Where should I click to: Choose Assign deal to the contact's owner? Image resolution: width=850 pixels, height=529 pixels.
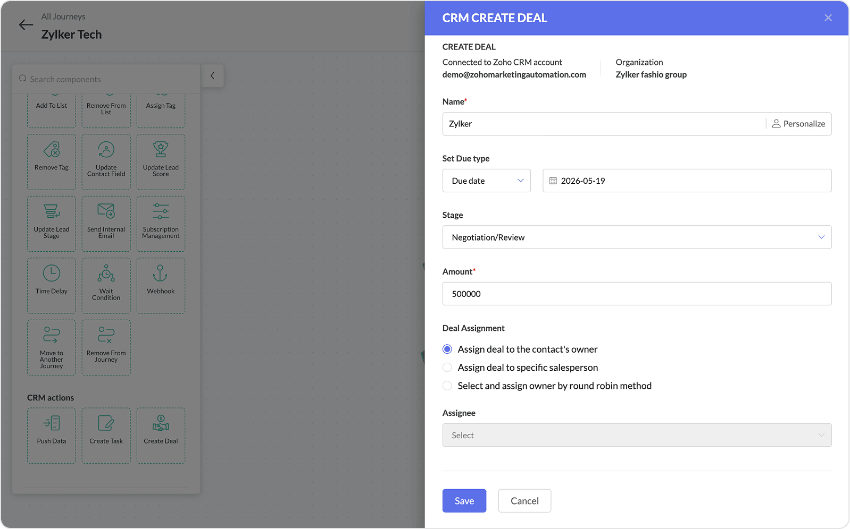447,349
